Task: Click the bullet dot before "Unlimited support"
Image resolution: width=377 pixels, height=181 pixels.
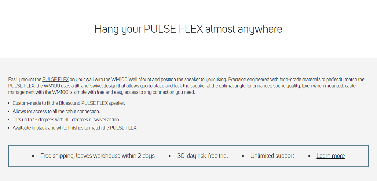Action: click(x=243, y=156)
